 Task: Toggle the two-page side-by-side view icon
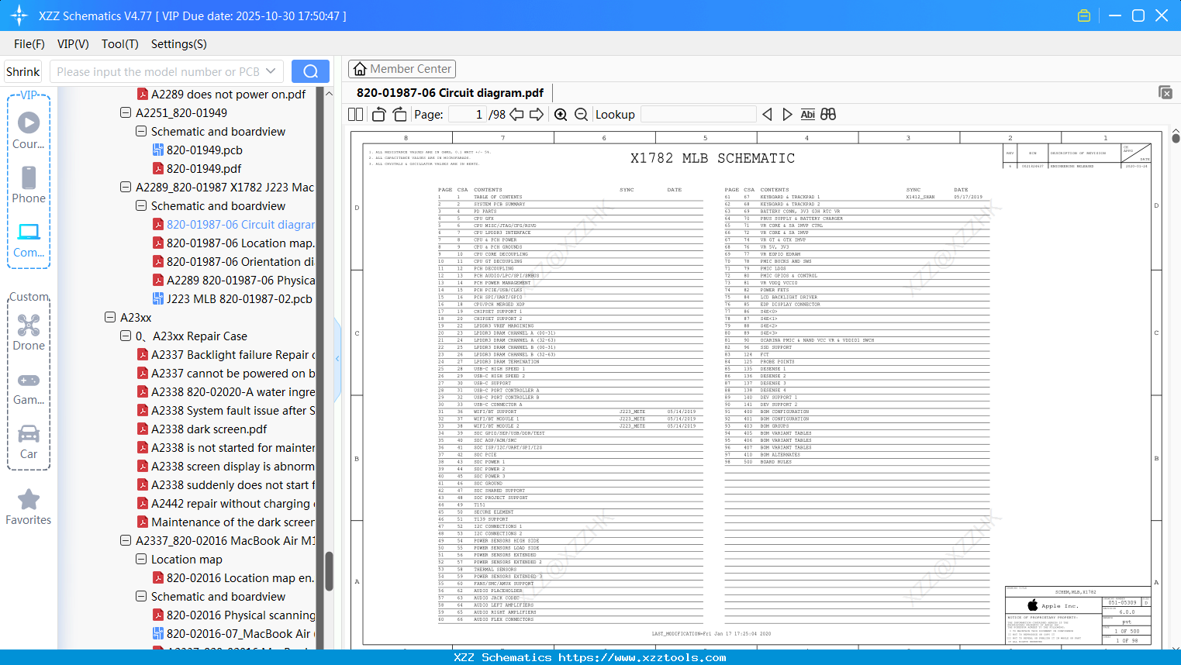pos(355,115)
